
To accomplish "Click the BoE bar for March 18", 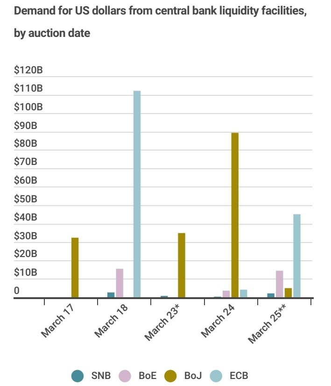I will (x=120, y=283).
